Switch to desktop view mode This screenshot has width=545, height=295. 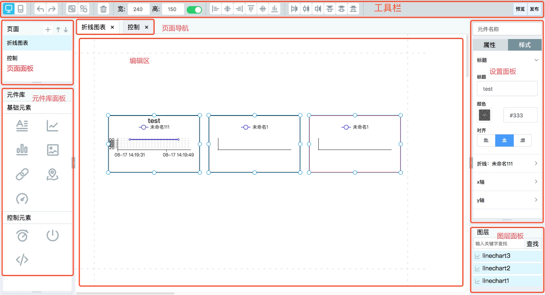point(9,9)
